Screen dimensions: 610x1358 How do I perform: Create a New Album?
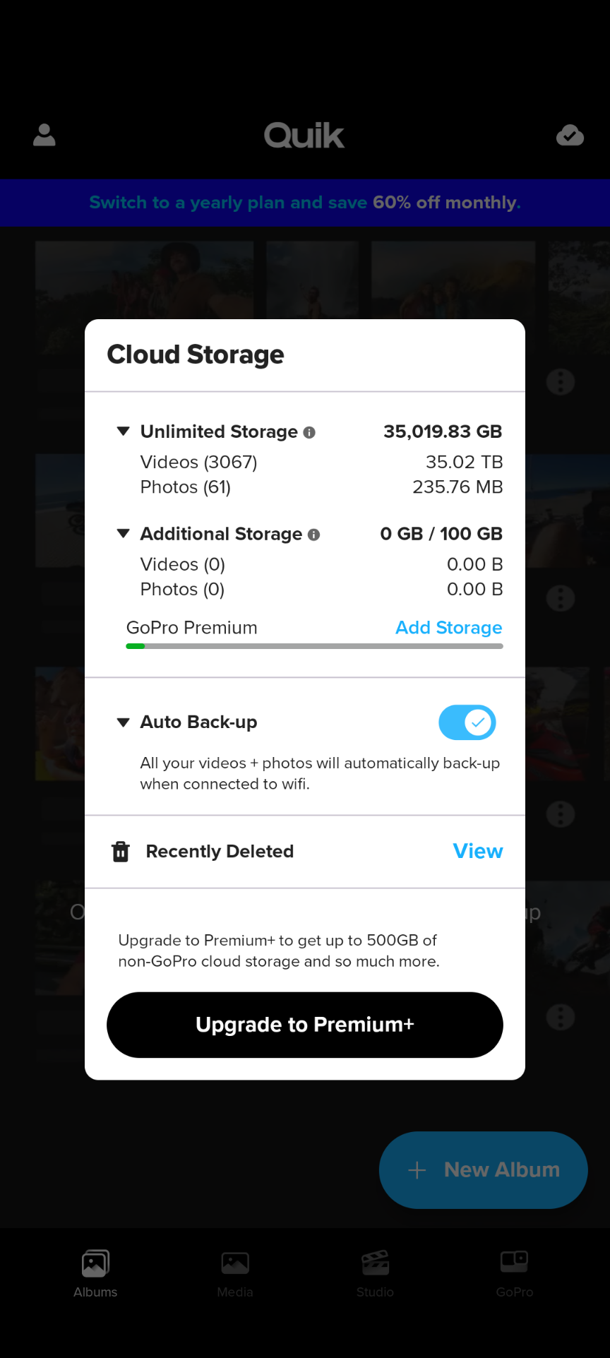(x=484, y=1170)
